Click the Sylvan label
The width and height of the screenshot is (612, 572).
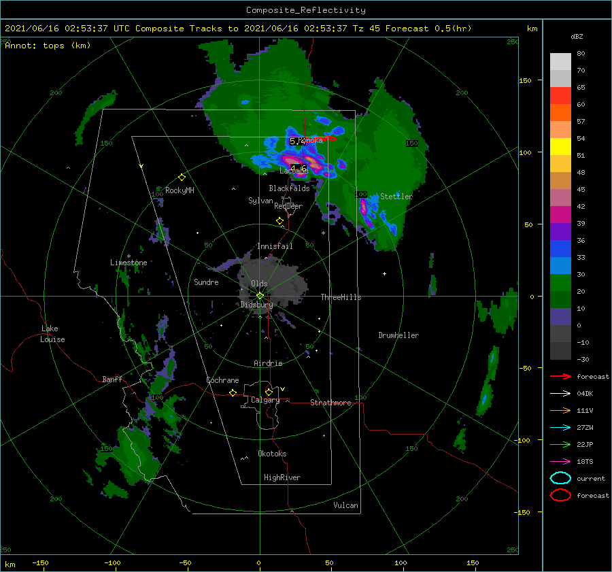pyautogui.click(x=260, y=201)
